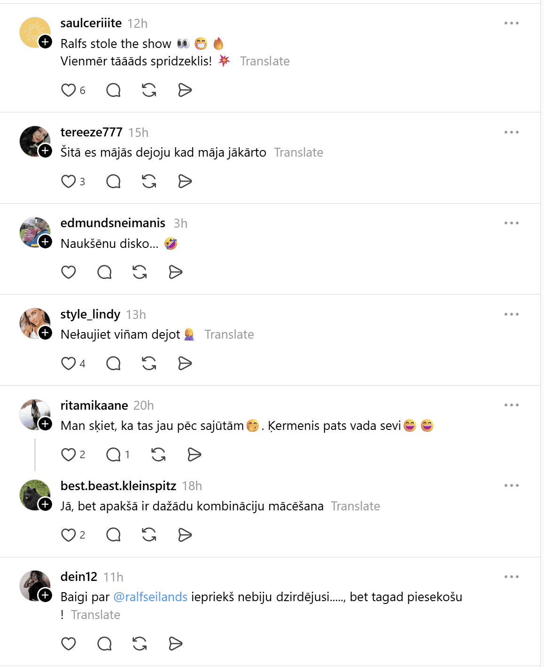Image resolution: width=544 pixels, height=667 pixels.
Task: Open the @ralfseilands mention link
Action: [x=150, y=597]
